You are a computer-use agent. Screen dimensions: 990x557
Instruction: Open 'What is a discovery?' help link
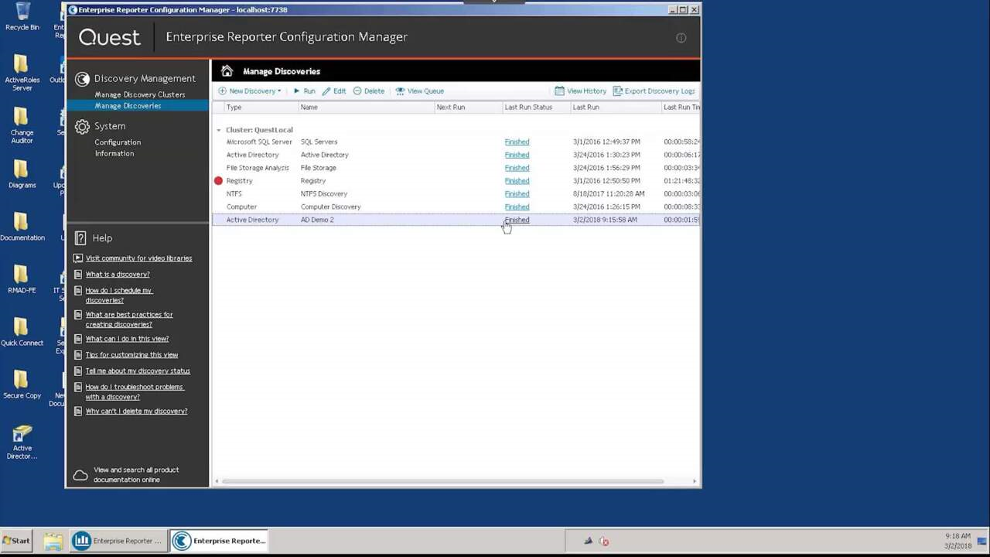click(118, 275)
